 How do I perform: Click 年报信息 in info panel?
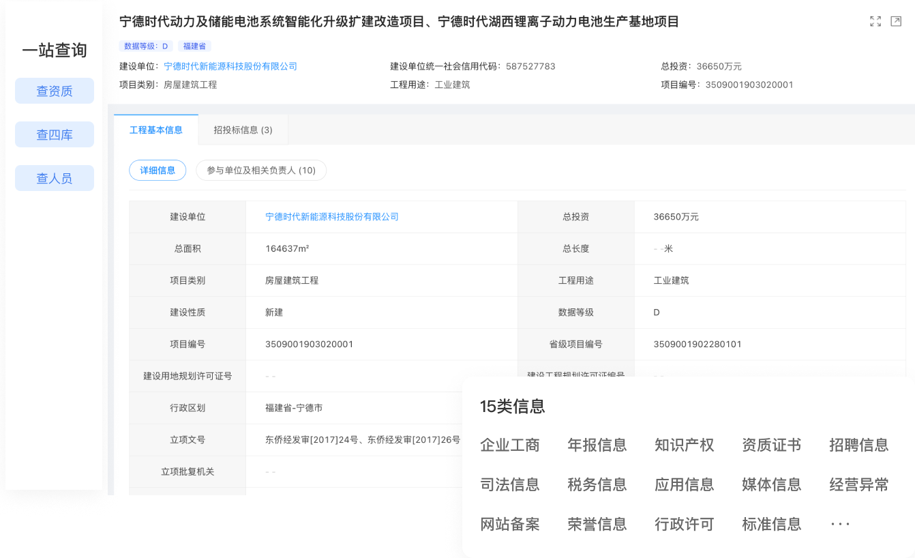597,445
